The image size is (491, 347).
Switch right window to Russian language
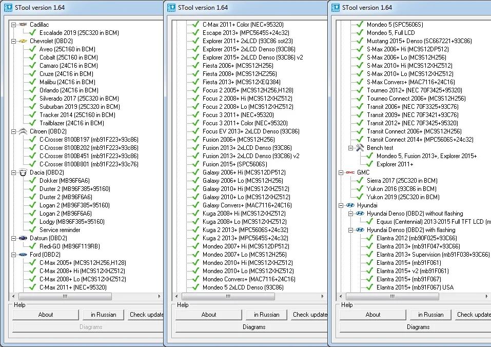[x=431, y=315]
